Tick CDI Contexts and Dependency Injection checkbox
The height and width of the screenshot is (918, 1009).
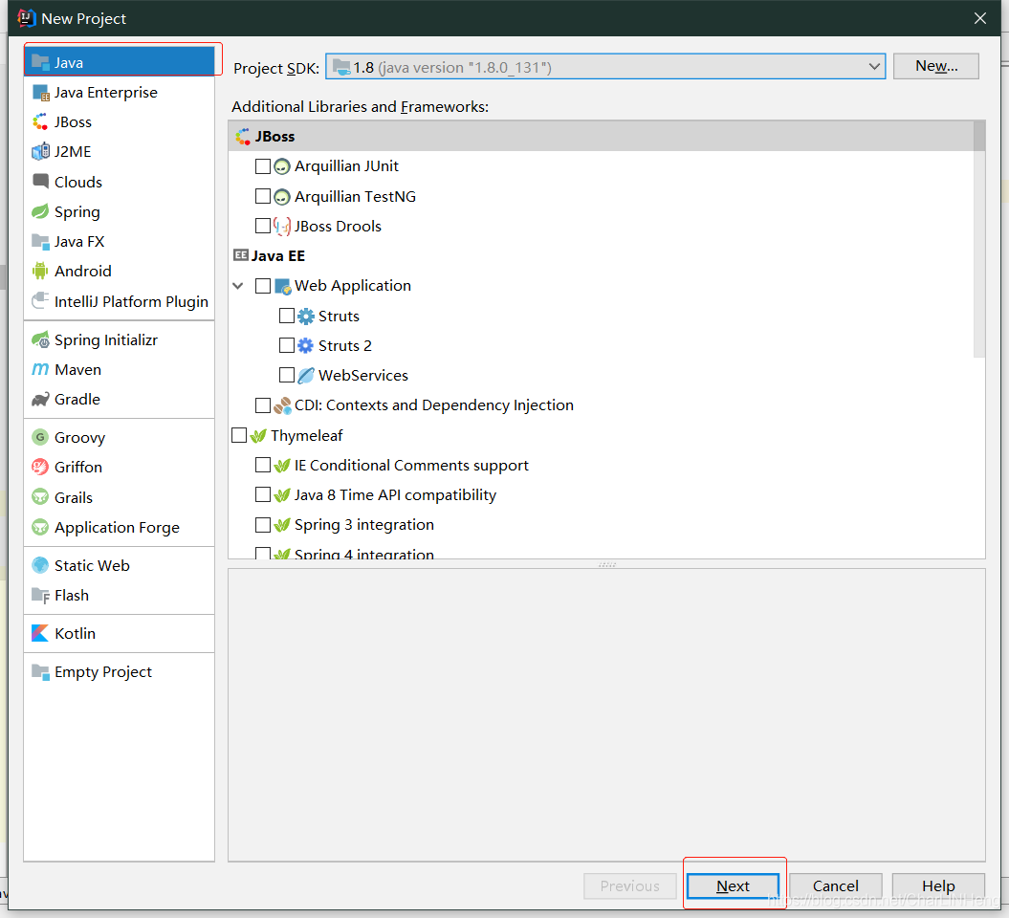click(x=263, y=405)
